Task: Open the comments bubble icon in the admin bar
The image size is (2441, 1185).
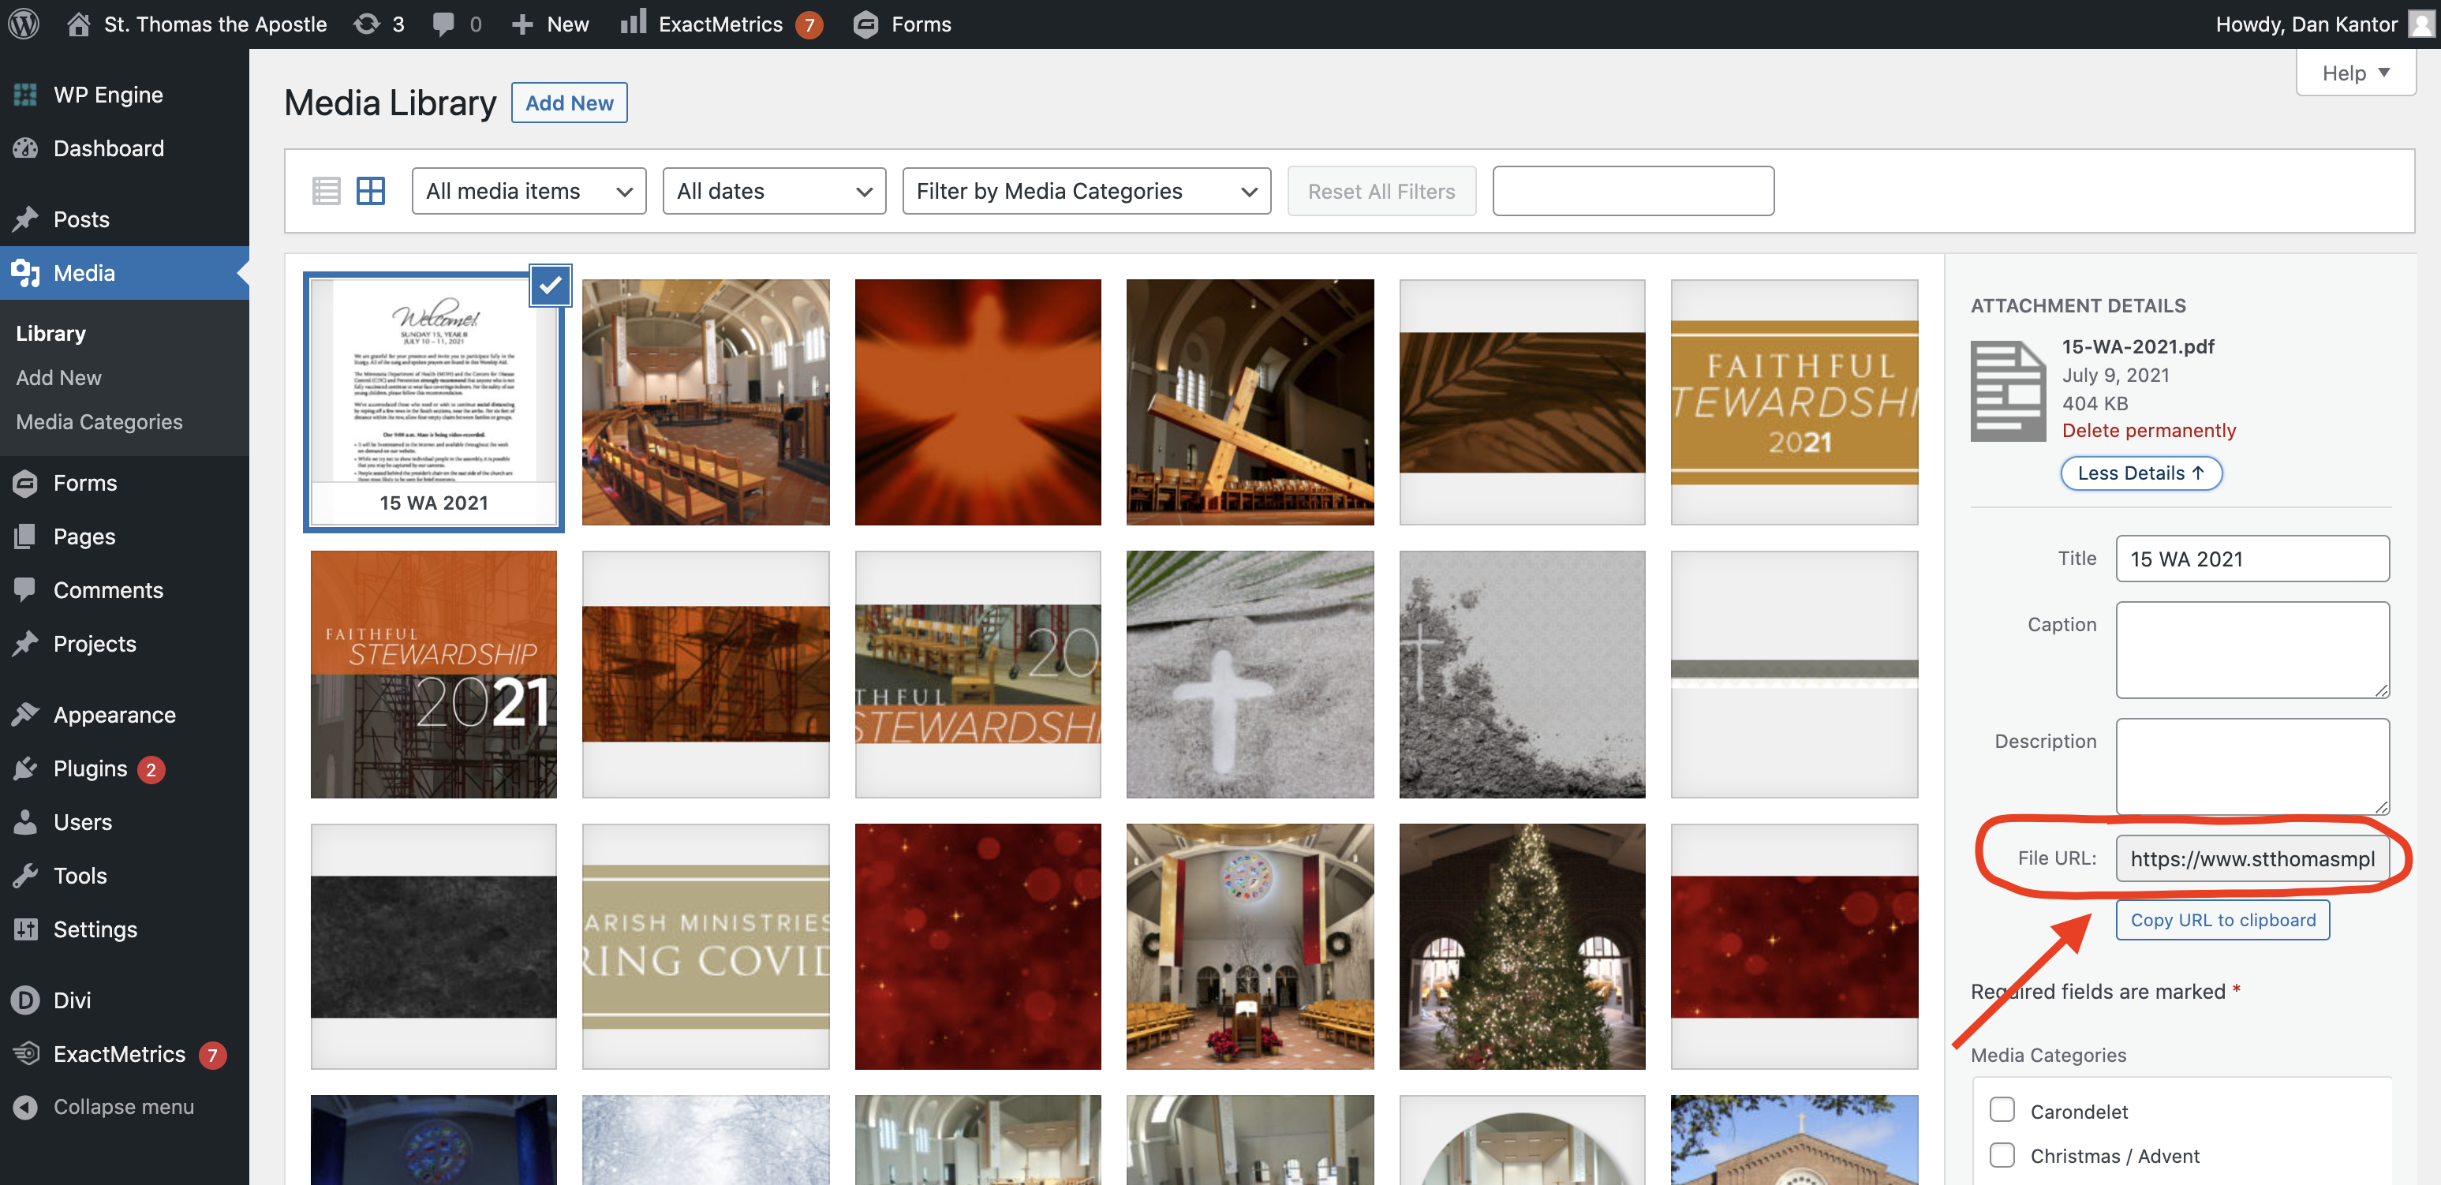Action: (x=443, y=24)
